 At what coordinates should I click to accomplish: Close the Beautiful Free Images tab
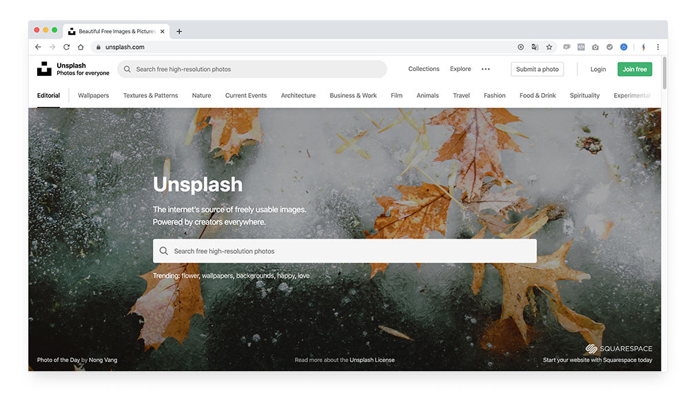click(x=162, y=31)
